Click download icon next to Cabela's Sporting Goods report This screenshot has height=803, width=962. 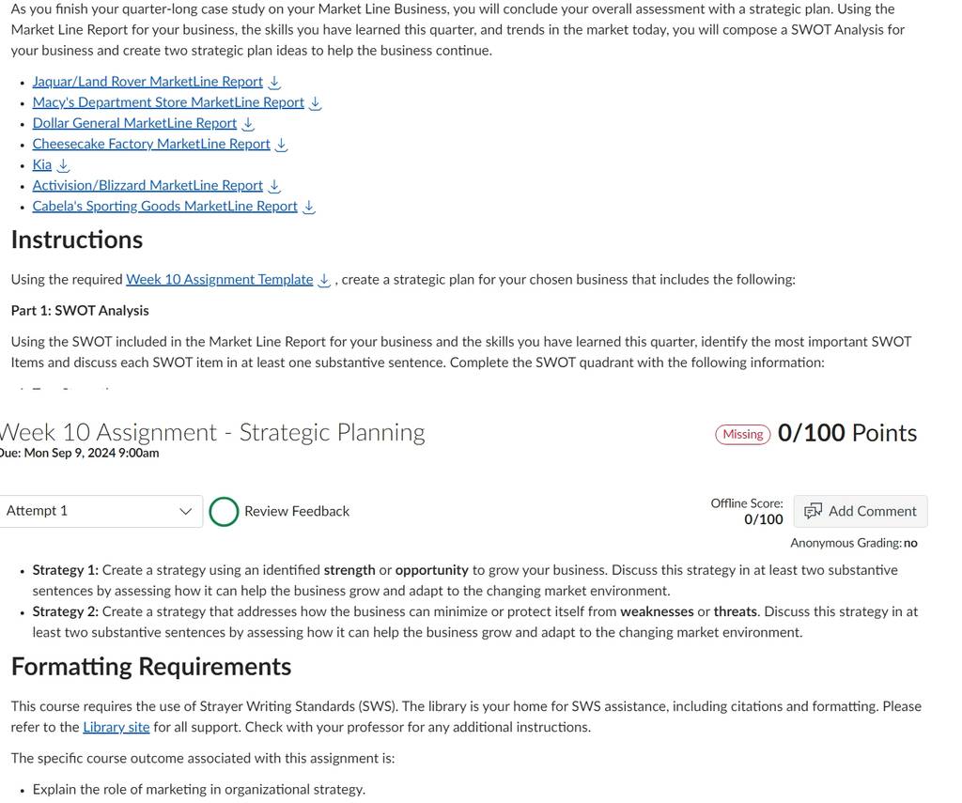click(x=309, y=207)
